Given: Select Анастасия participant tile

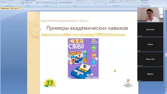Looking at the screenshot, I should point(150,30).
